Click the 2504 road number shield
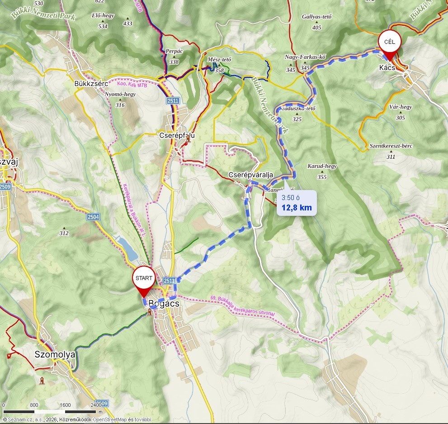Screen dimensions: 448x424 point(93,217)
